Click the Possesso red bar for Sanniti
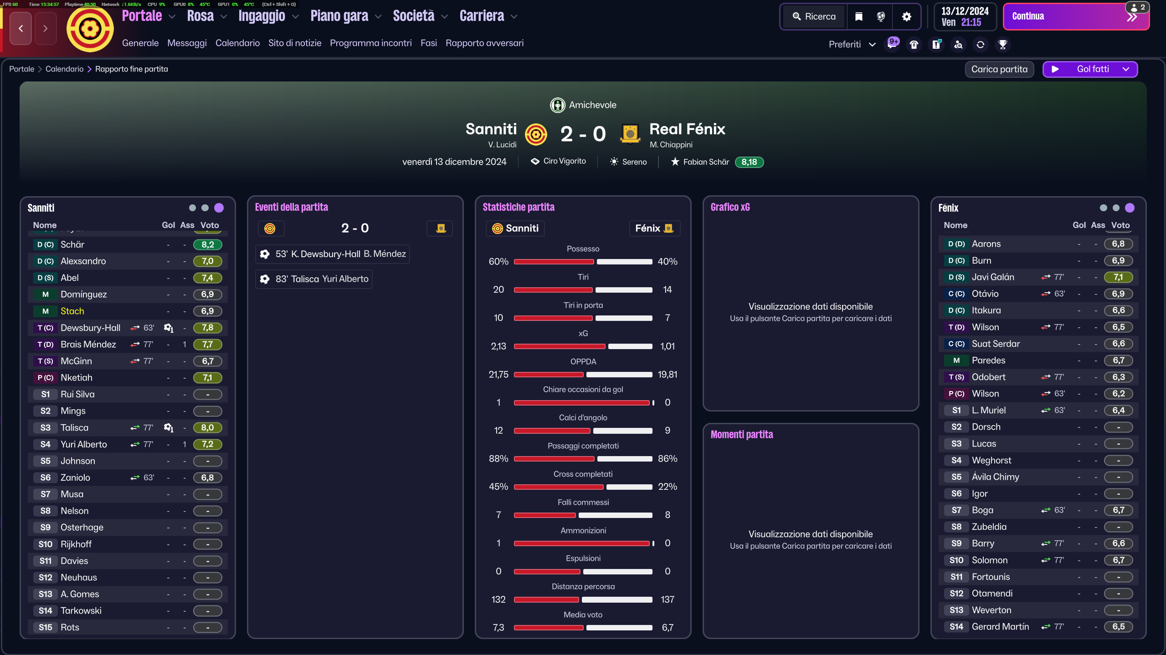 [554, 262]
